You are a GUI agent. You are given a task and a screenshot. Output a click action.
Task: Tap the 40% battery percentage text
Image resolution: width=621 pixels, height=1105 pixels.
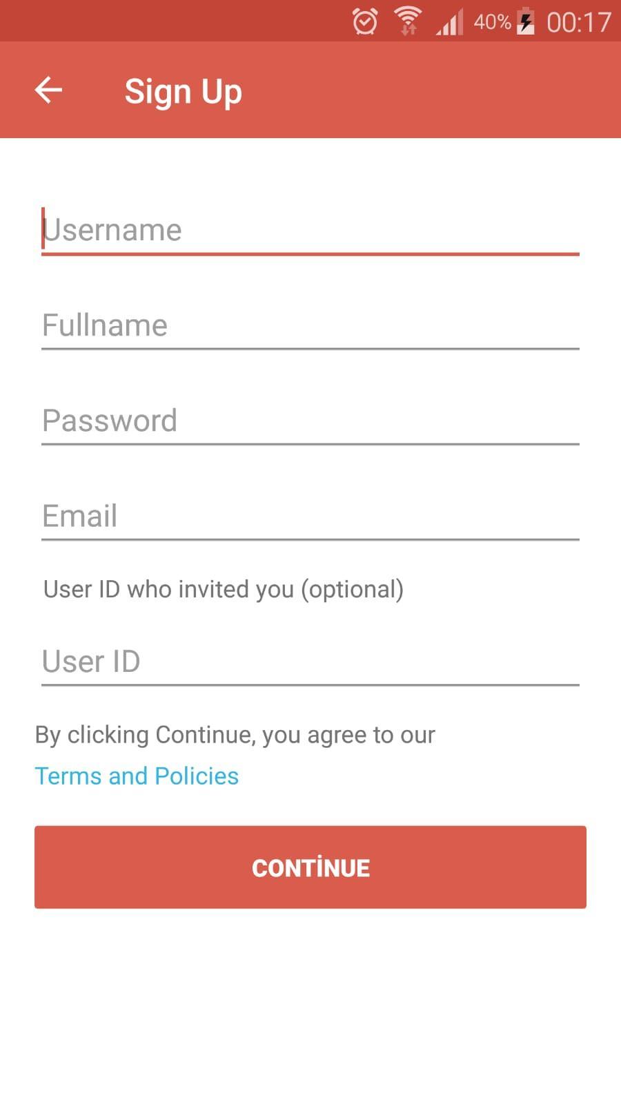coord(492,21)
